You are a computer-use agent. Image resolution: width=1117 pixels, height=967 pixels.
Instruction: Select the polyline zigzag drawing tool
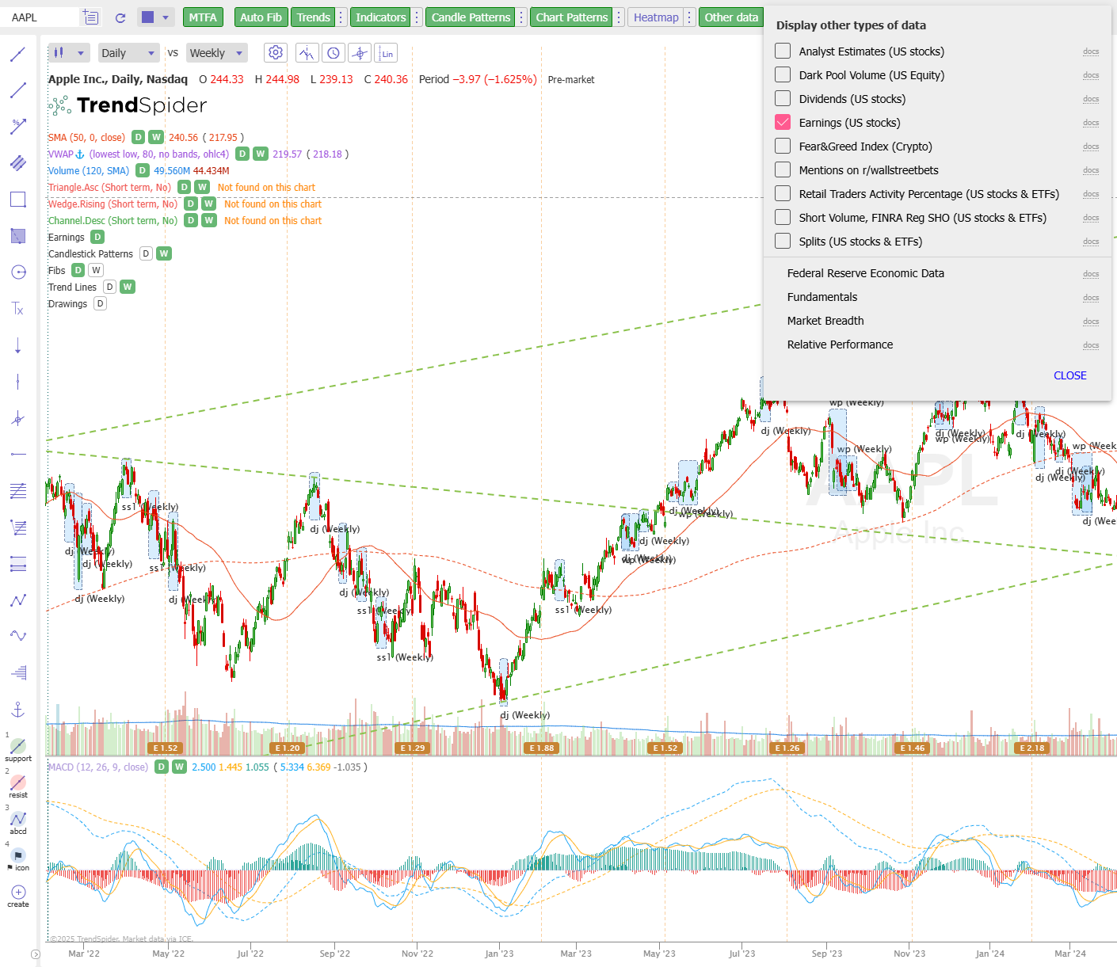coord(18,600)
